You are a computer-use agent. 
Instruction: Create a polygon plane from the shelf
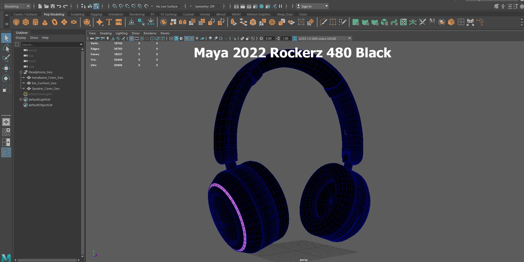[x=64, y=22]
